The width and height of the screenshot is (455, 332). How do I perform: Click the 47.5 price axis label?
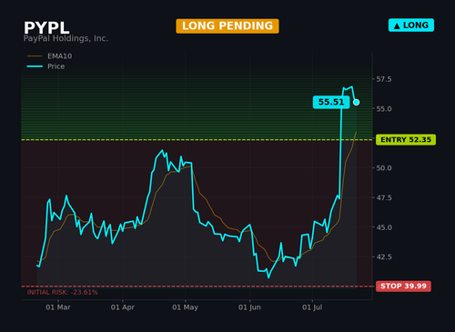(384, 197)
